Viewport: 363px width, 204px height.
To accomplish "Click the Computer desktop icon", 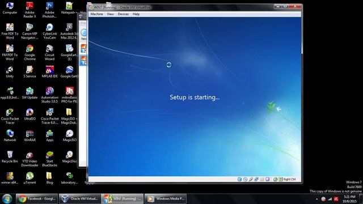I will click(x=10, y=8).
